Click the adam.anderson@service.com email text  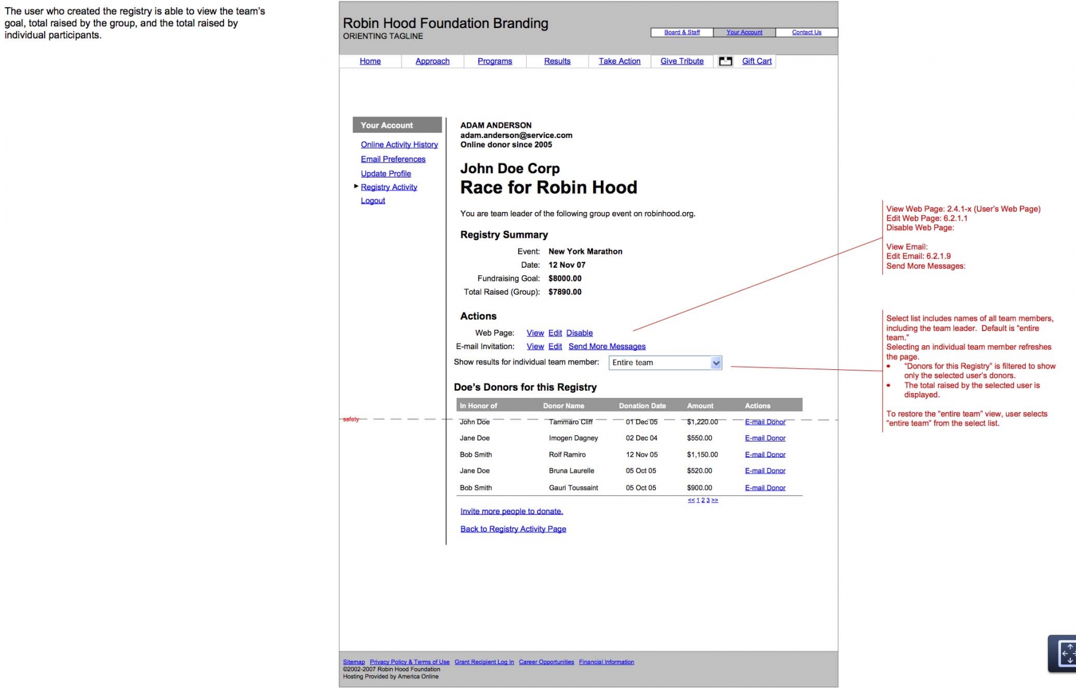(516, 135)
